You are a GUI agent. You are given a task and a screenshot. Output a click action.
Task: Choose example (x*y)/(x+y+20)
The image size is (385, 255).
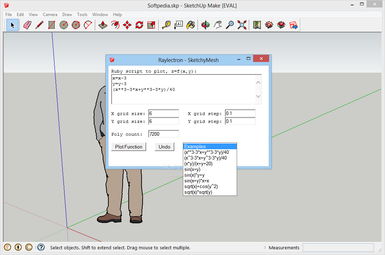coord(210,163)
